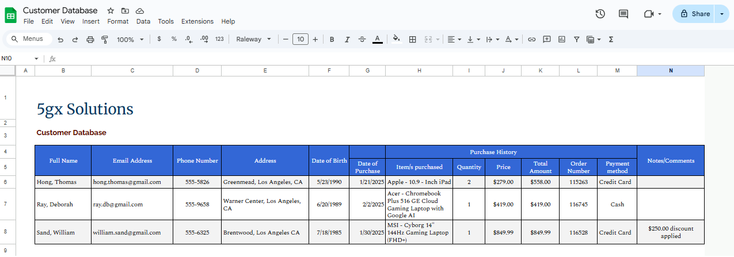Toggle bold formatting
Screen dimensions: 734x257
[332, 39]
